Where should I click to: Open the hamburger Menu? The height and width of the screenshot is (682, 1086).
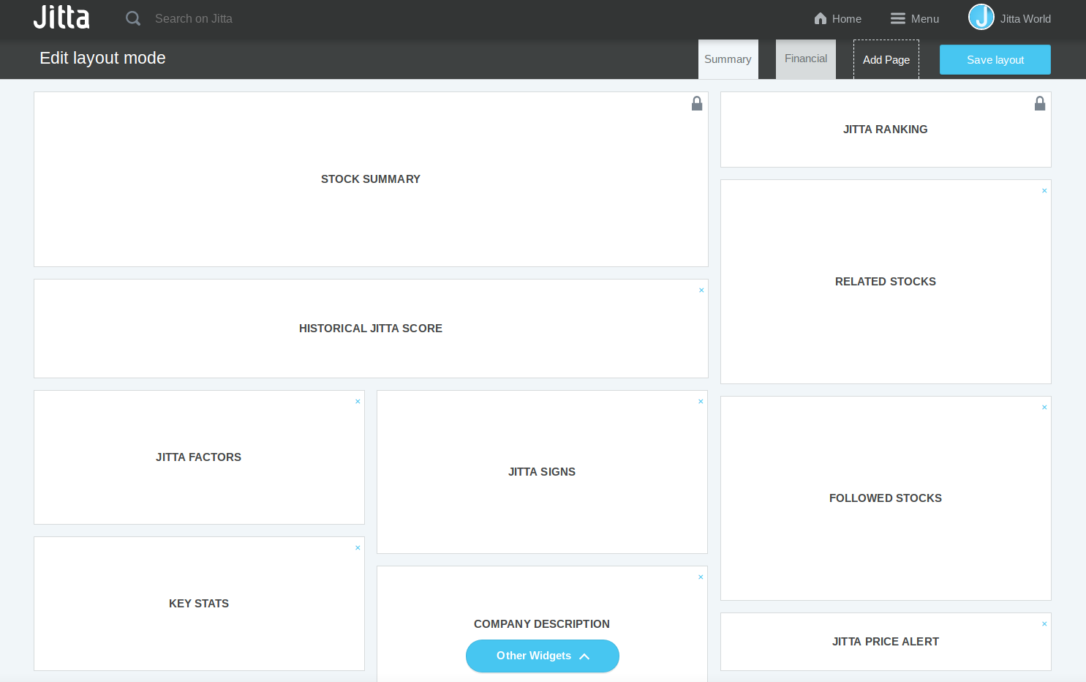click(x=914, y=19)
